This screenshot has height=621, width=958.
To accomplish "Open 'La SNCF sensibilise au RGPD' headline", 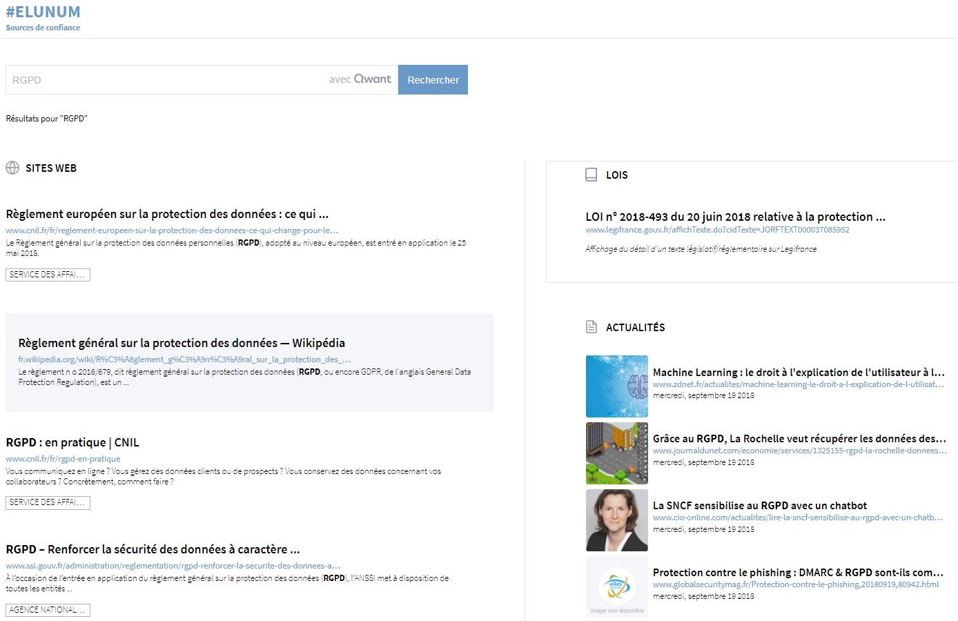I will pos(759,506).
